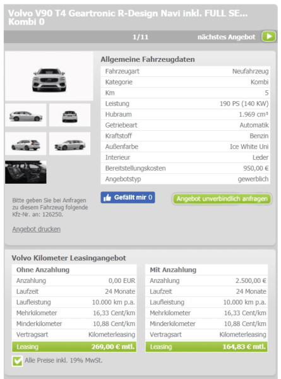This screenshot has height=379, width=281.
Task: Select the gewerblich Angebotstyp value
Action: pos(253,179)
